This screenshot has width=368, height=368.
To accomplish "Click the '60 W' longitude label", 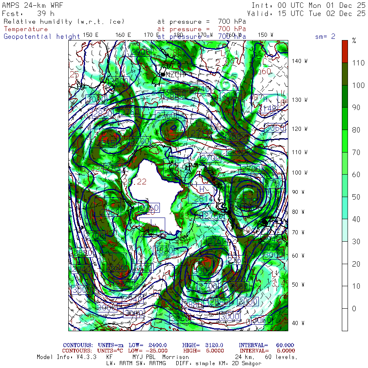I will [x=298, y=256].
